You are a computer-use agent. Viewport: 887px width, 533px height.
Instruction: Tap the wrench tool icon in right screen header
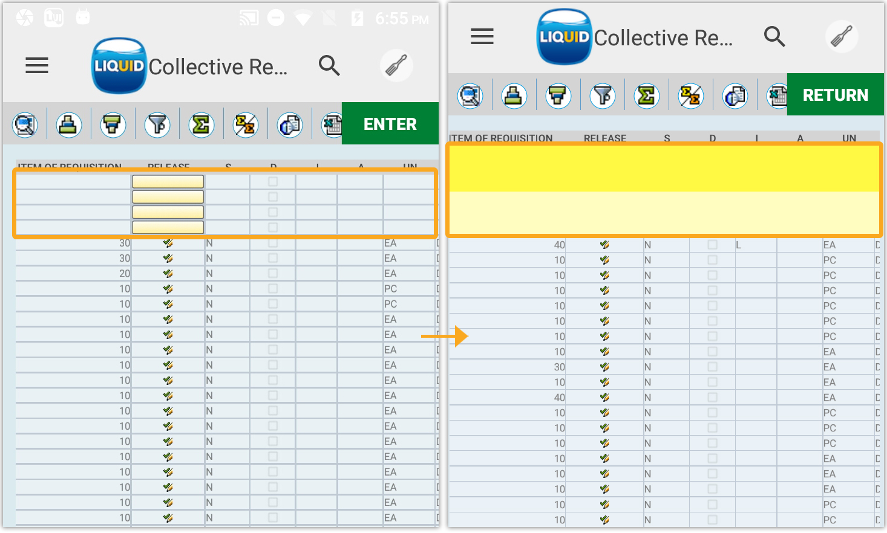pos(842,36)
